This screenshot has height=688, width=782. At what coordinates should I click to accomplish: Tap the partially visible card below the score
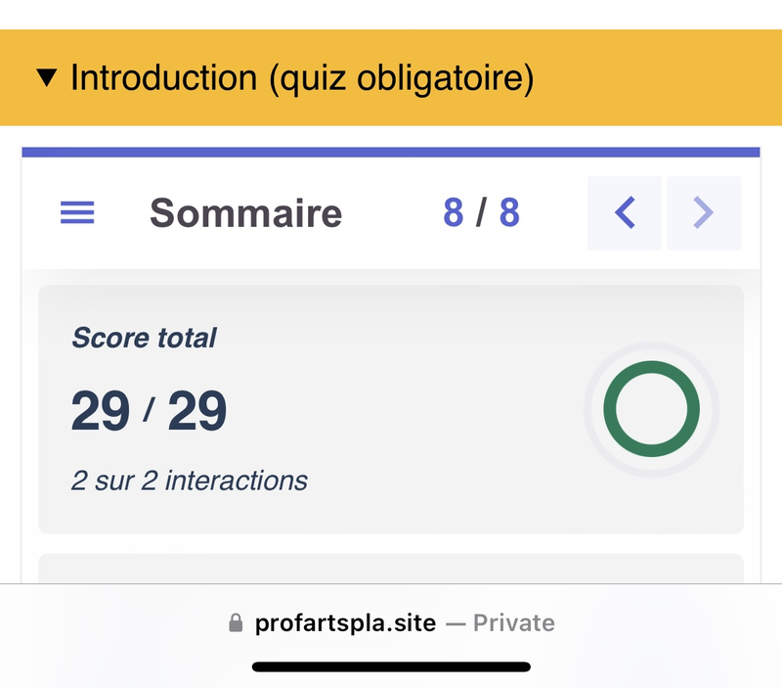[391, 568]
